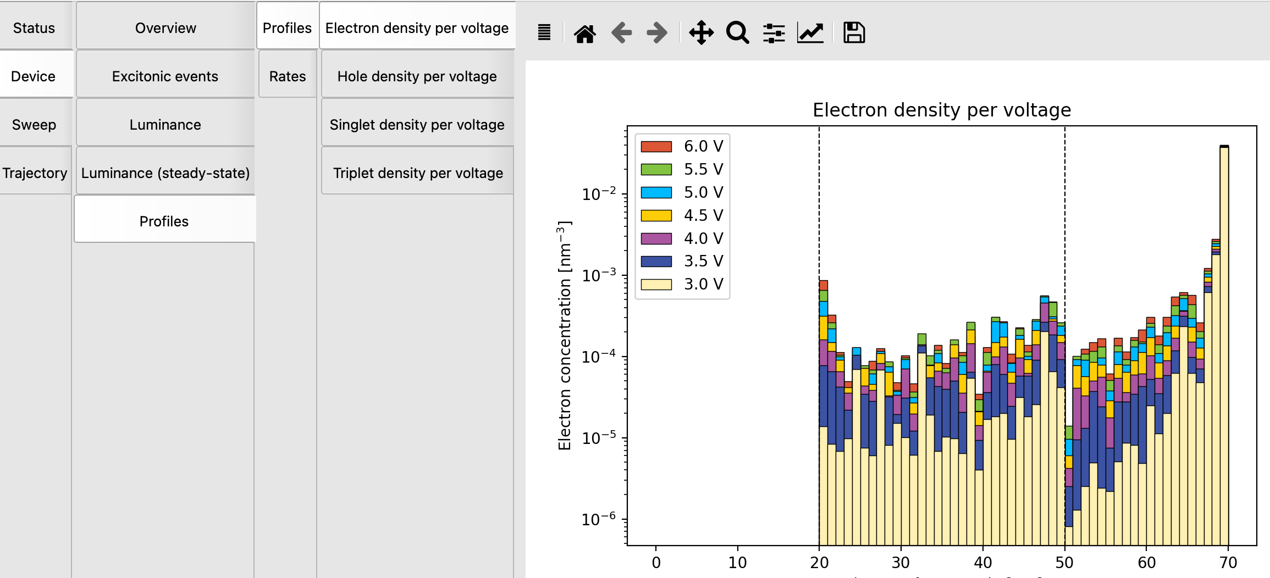Image resolution: width=1270 pixels, height=578 pixels.
Task: Open the Edit axis and curve parameters icon
Action: (809, 32)
